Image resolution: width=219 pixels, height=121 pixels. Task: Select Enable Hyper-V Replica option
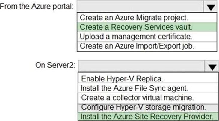point(123,79)
